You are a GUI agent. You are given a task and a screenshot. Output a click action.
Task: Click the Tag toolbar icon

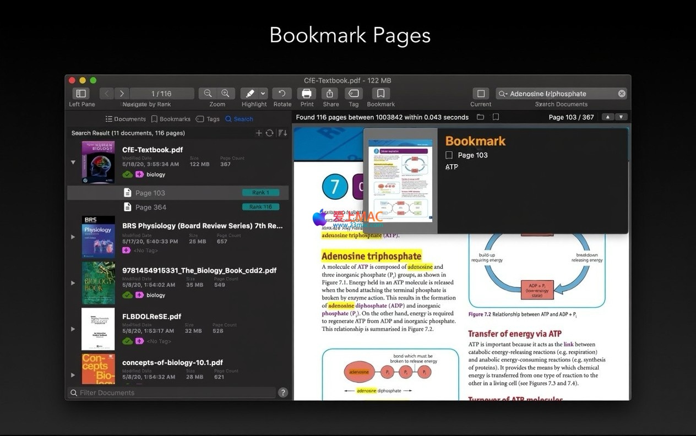pyautogui.click(x=354, y=94)
